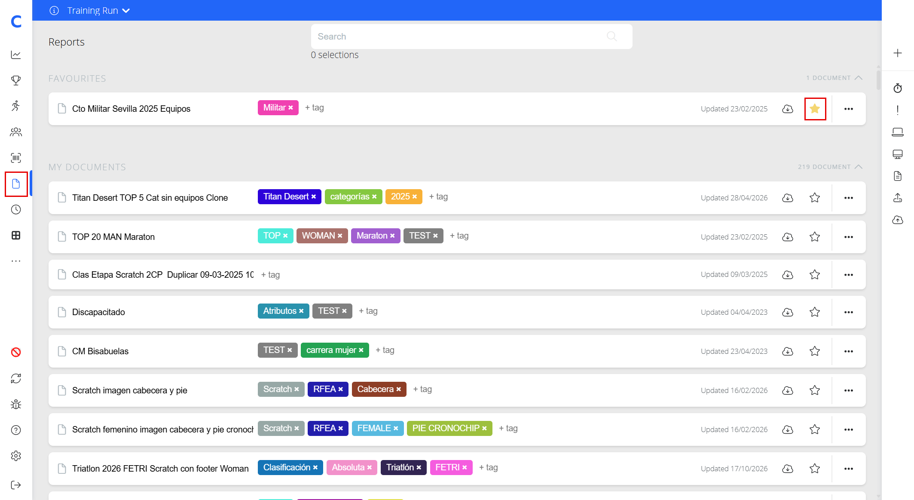Screen dimensions: 914x500
Task: Open the Discapacitado report
Action: tap(98, 312)
